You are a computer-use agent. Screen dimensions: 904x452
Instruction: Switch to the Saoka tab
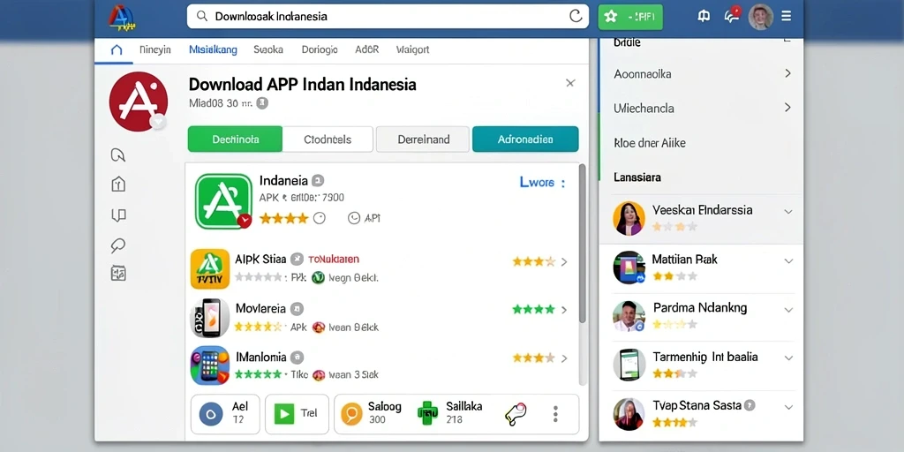268,49
